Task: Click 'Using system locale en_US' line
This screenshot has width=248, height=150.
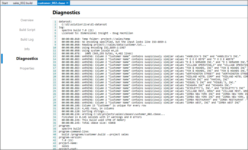Action: [x=90, y=50]
